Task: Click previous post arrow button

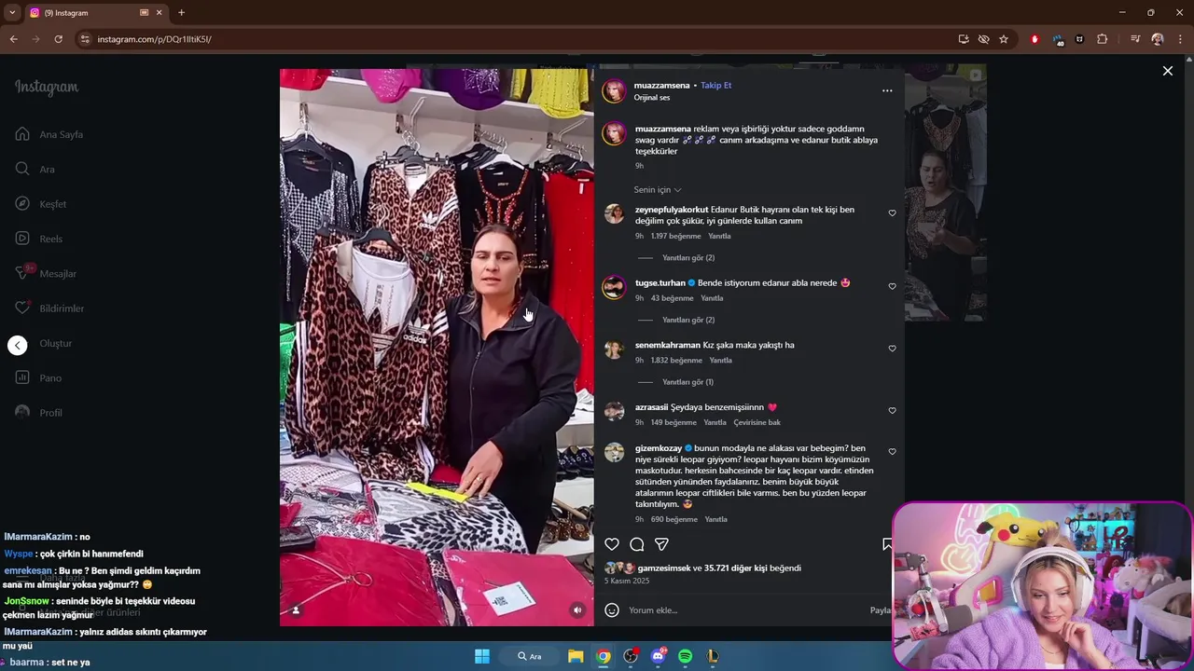Action: tap(18, 346)
